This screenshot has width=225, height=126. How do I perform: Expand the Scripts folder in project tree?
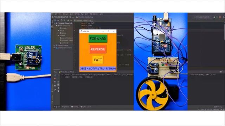(58, 33)
